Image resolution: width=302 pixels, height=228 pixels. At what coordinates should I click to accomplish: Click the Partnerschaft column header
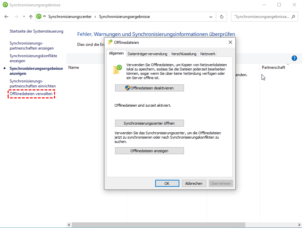tap(273, 67)
